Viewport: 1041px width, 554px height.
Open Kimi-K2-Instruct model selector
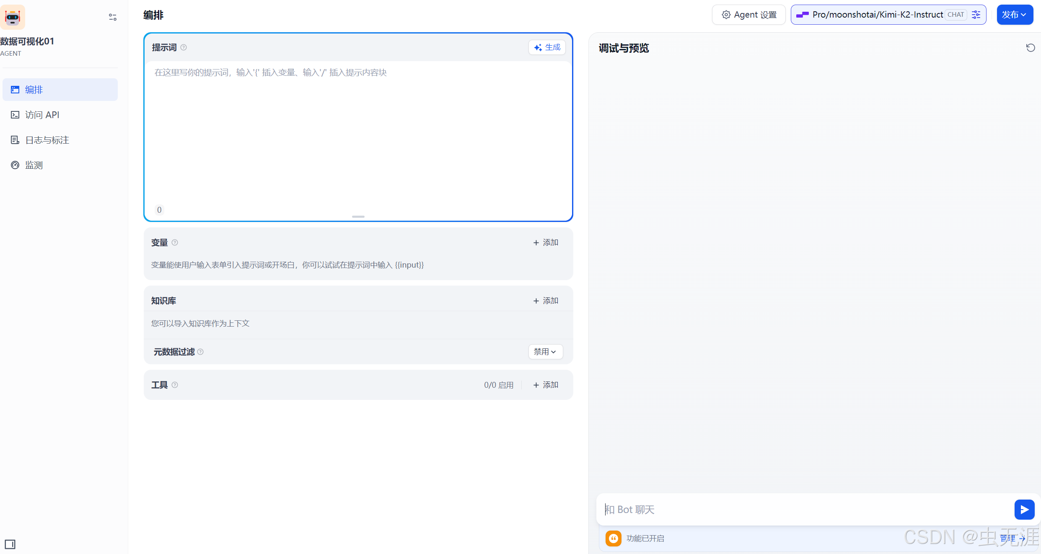[x=877, y=15]
